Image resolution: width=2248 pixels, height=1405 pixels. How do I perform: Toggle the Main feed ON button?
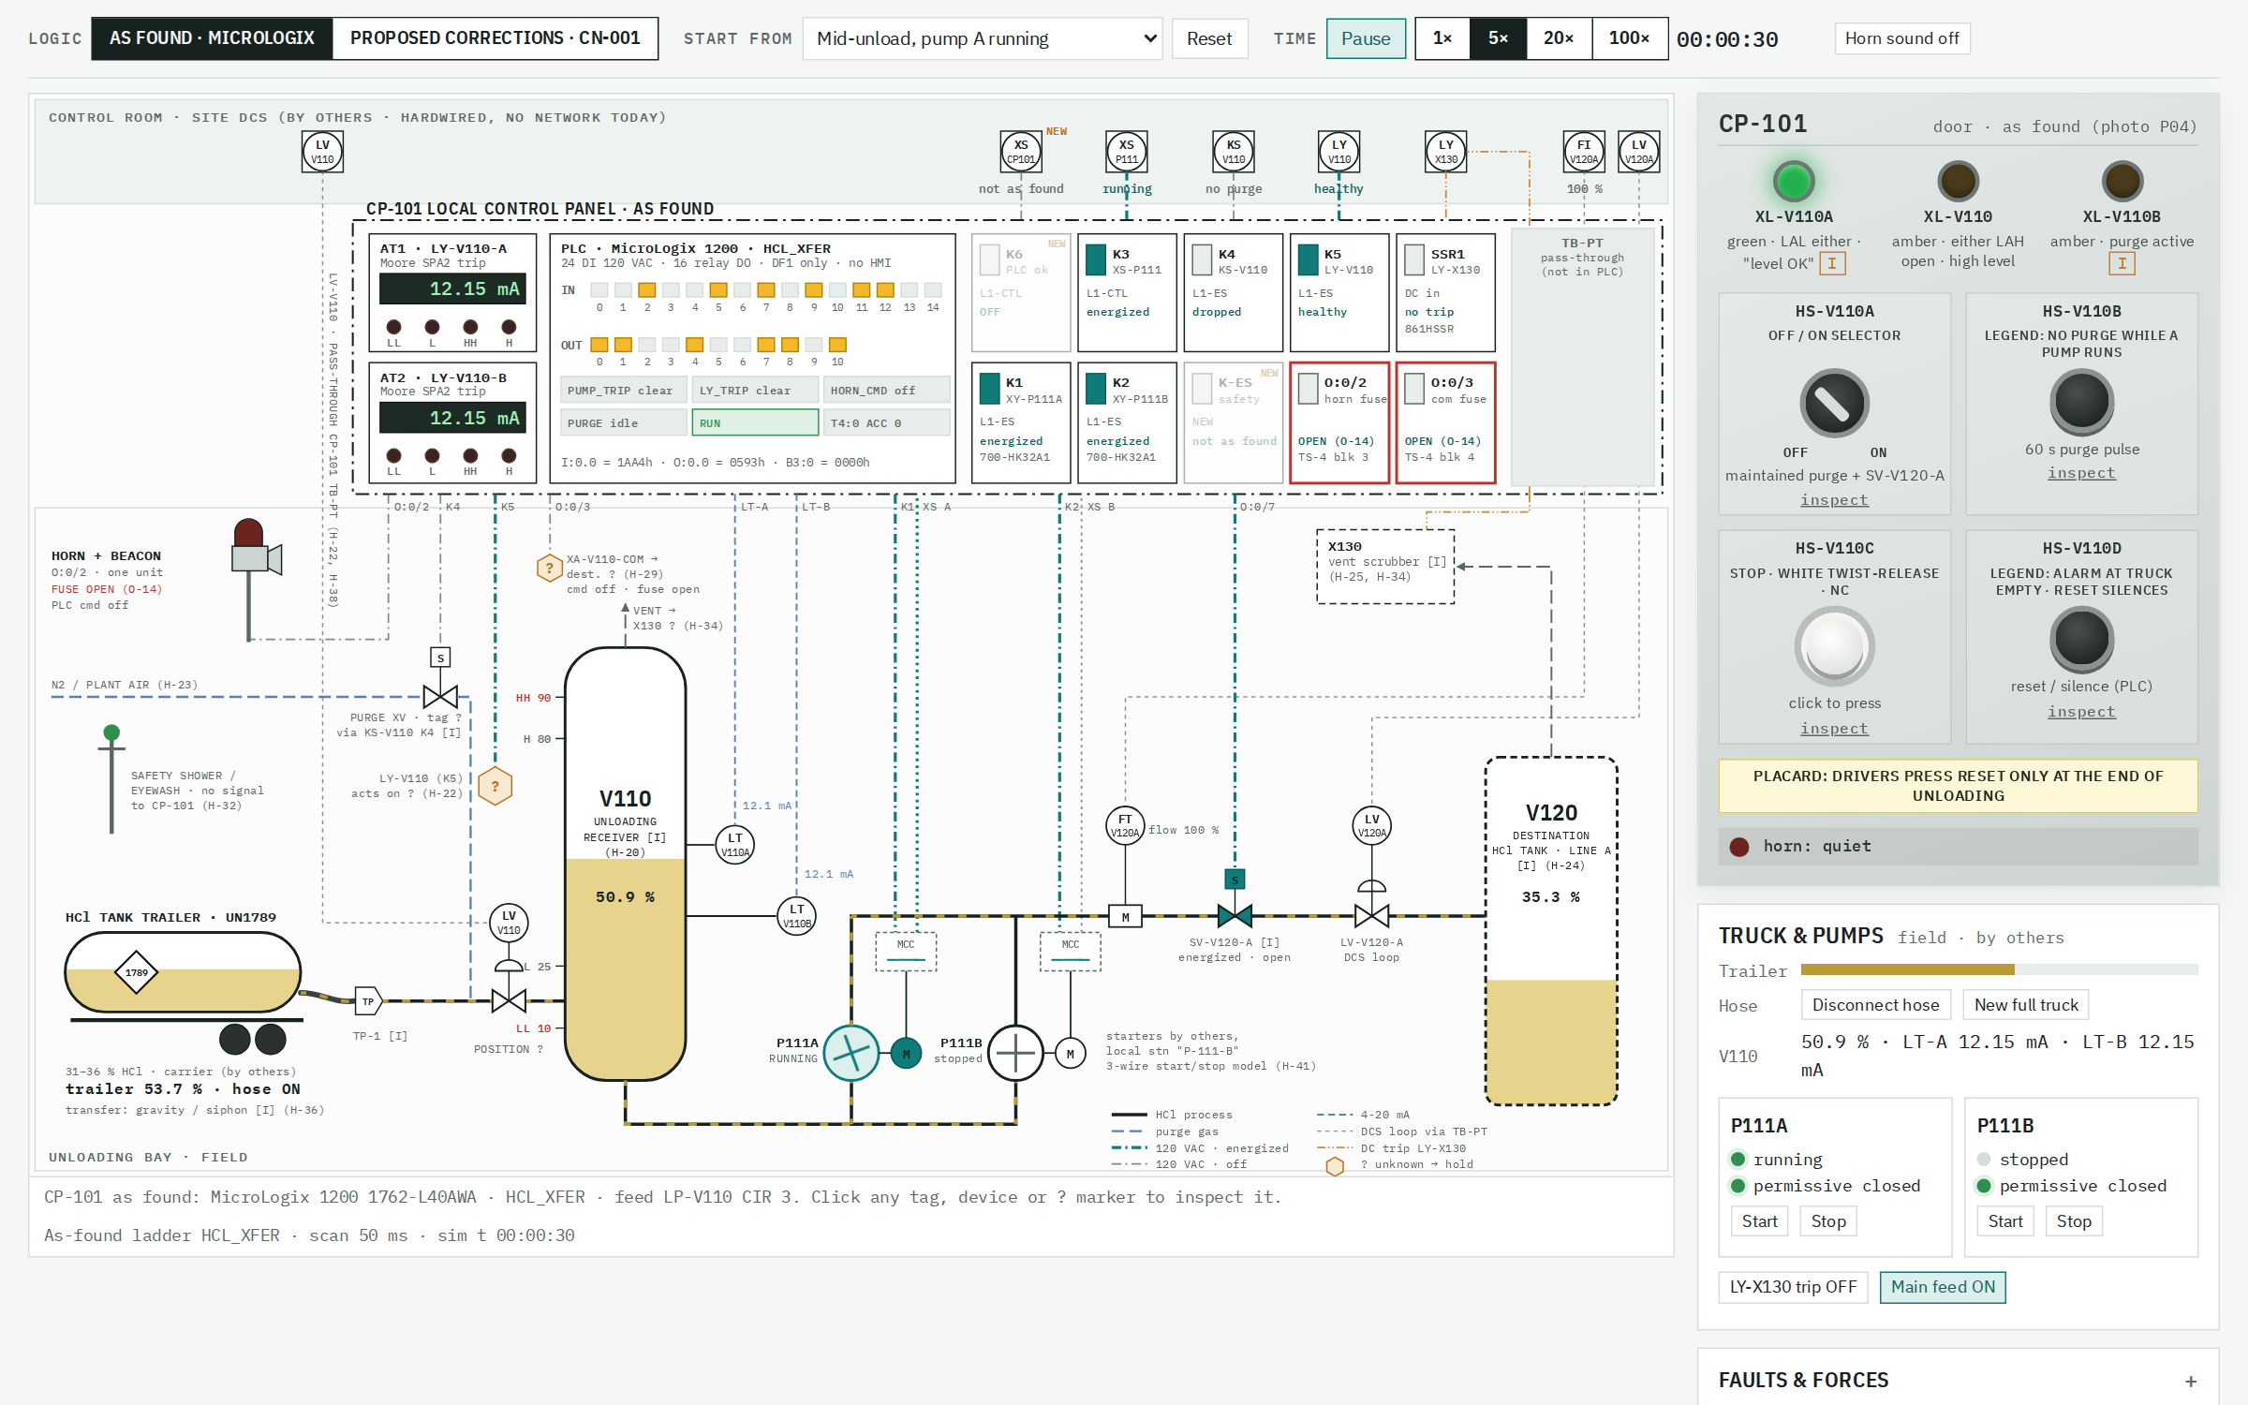(x=1943, y=1287)
